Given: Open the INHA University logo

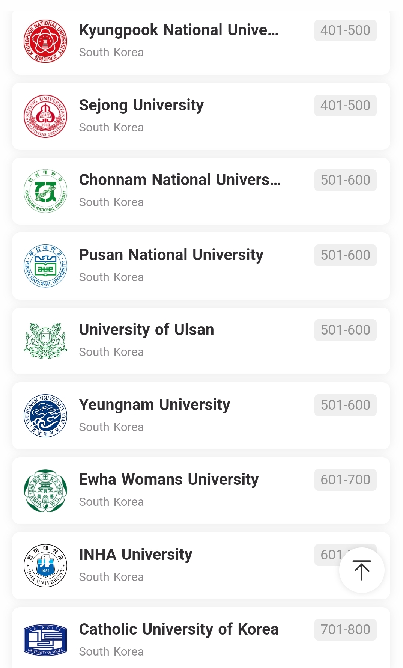Looking at the screenshot, I should pyautogui.click(x=45, y=566).
